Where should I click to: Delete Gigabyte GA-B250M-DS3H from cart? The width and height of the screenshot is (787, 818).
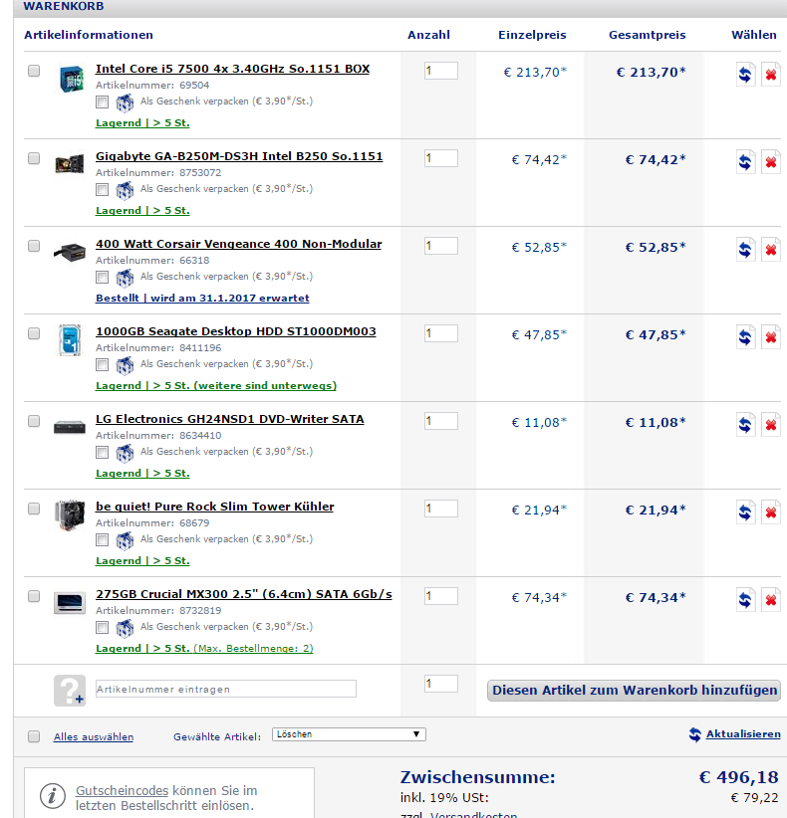click(x=770, y=162)
